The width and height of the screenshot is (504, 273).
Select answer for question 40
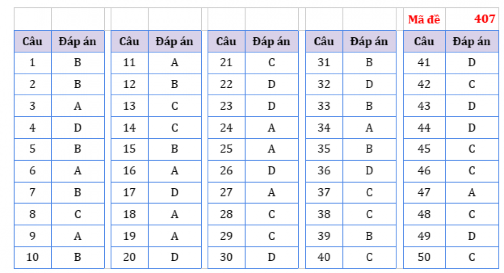coord(369,257)
